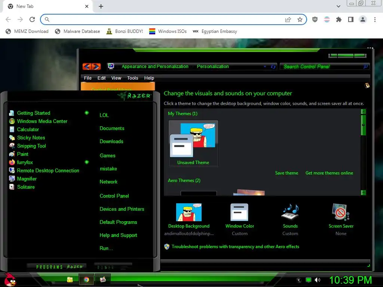Open Chrome three-dot menu
Image resolution: width=383 pixels, height=287 pixels.
tap(375, 19)
